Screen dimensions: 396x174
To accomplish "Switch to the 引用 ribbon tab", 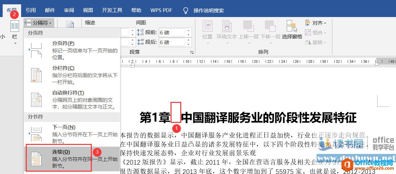I will [x=30, y=10].
